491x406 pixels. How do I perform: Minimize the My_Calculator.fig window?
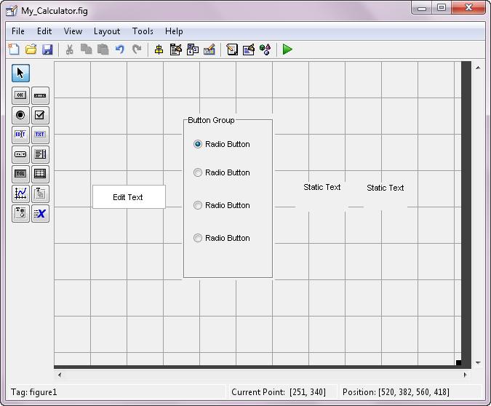(422, 7)
